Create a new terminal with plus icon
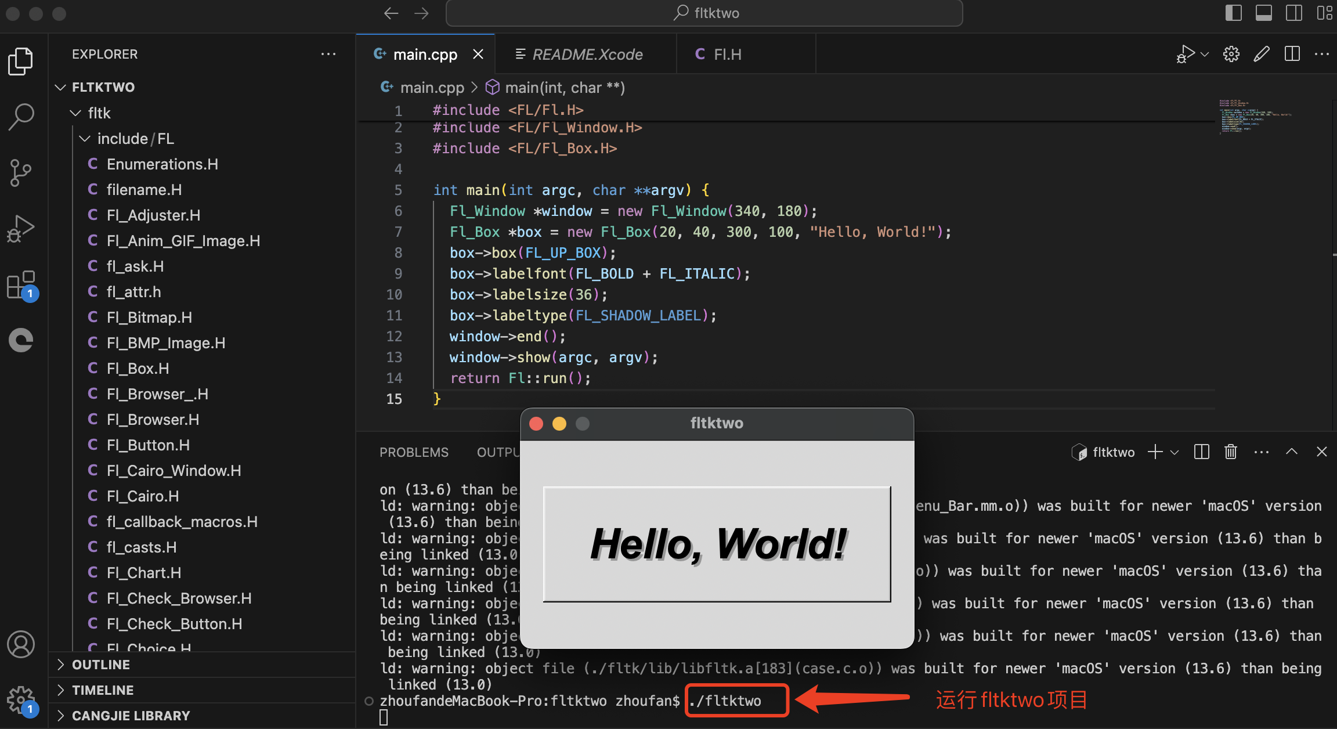Image resolution: width=1337 pixels, height=729 pixels. (x=1155, y=452)
